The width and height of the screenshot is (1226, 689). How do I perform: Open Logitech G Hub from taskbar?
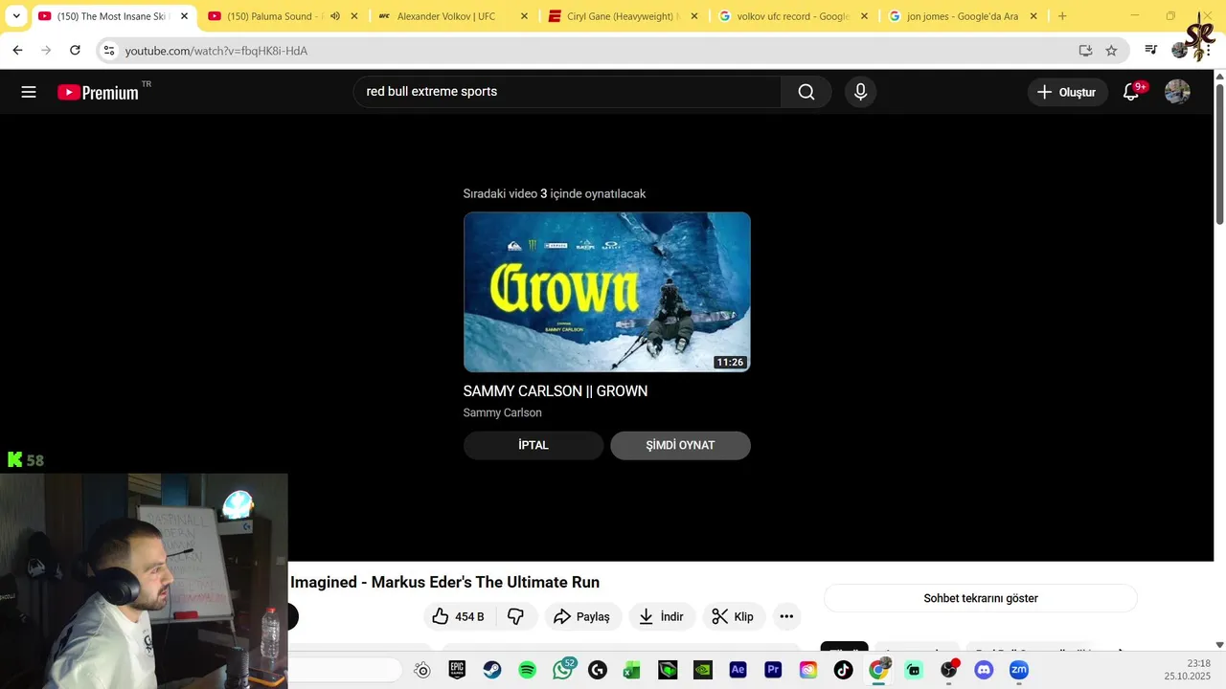tap(598, 670)
